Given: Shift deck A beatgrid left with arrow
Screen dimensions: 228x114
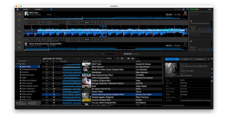Looking at the screenshot, I should (54, 22).
